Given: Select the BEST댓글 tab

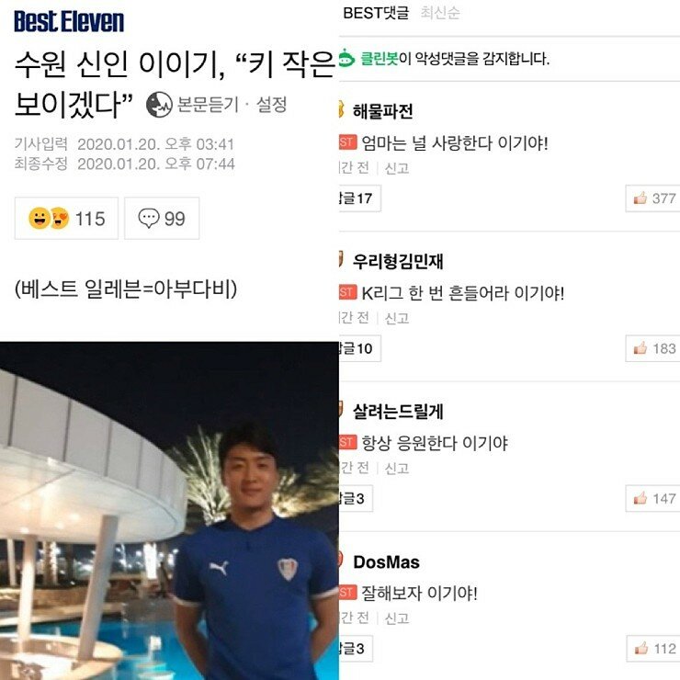Looking at the screenshot, I should pos(376,13).
